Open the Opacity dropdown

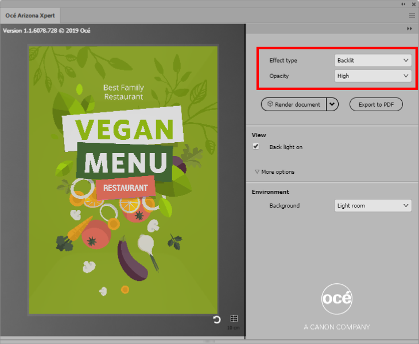coord(373,76)
